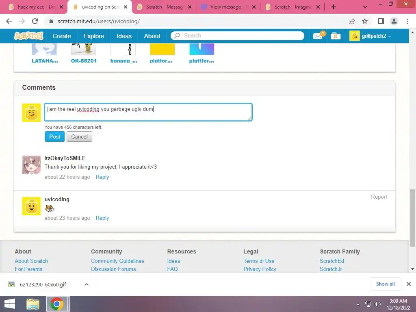The height and width of the screenshot is (312, 416).
Task: Open the OK-85201 project thumbnail
Action: [84, 49]
